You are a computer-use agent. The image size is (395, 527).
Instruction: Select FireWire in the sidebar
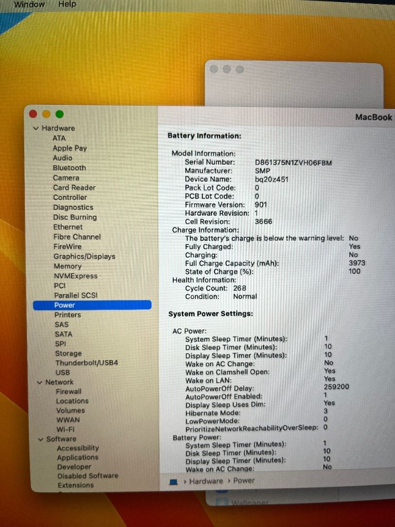(x=67, y=247)
